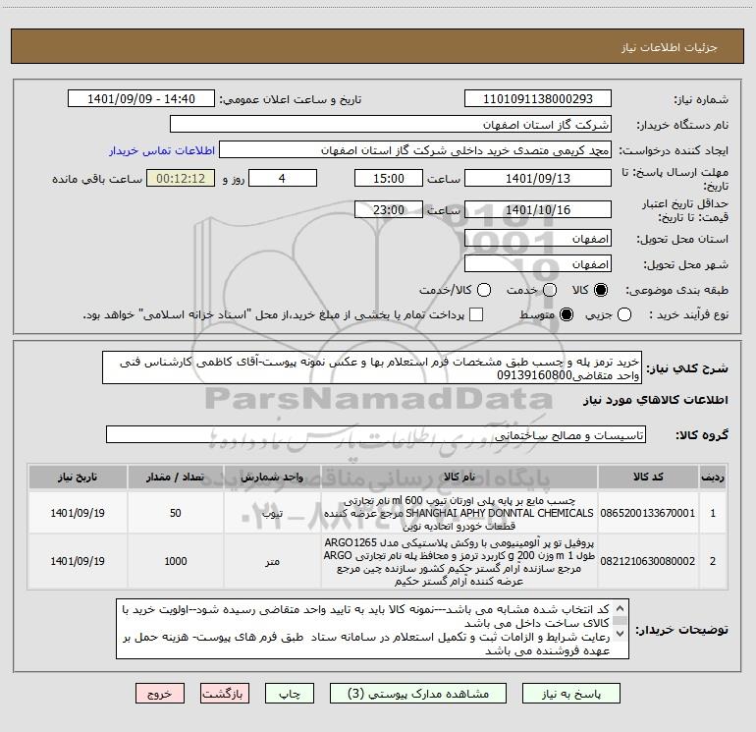
Task: Click quantity cell 50
Action: click(x=176, y=513)
